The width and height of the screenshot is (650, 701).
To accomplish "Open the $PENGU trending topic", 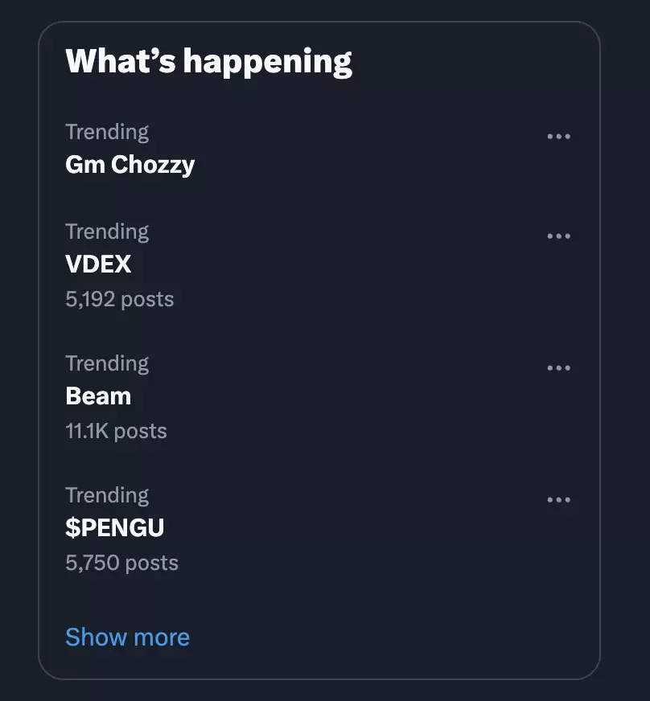I will coord(114,528).
